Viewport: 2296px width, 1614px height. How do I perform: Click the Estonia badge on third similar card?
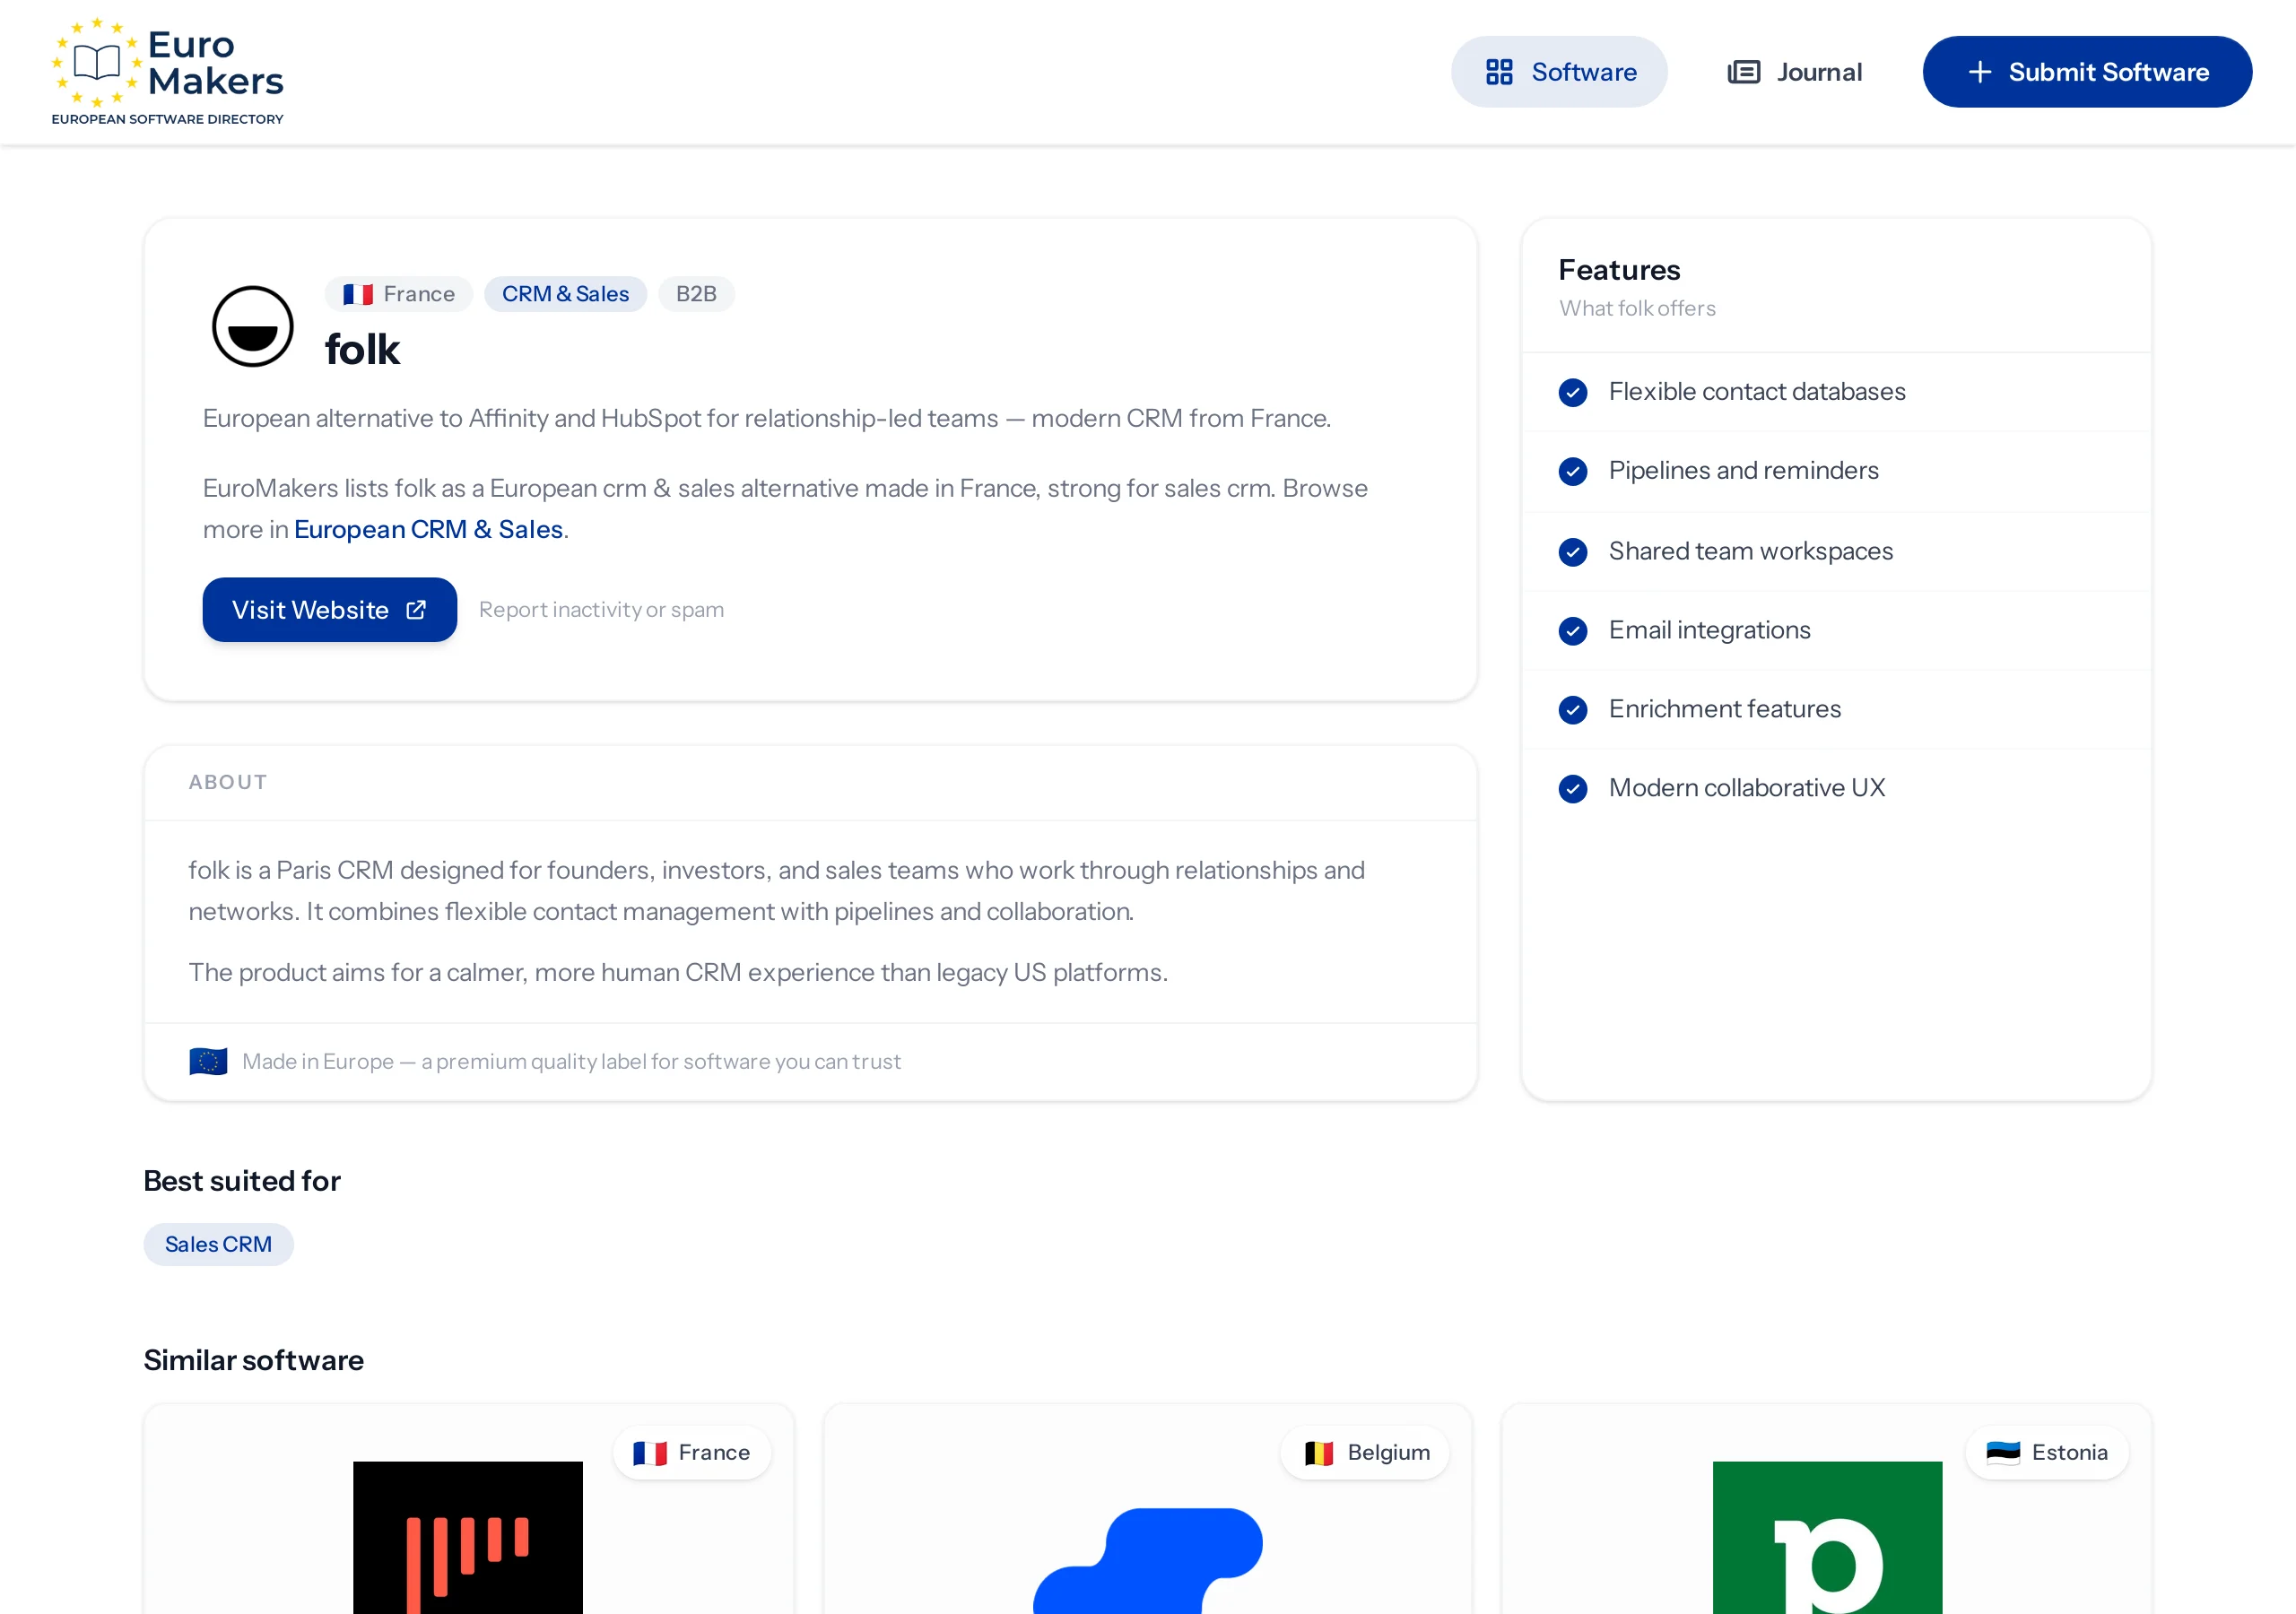coord(2047,1452)
